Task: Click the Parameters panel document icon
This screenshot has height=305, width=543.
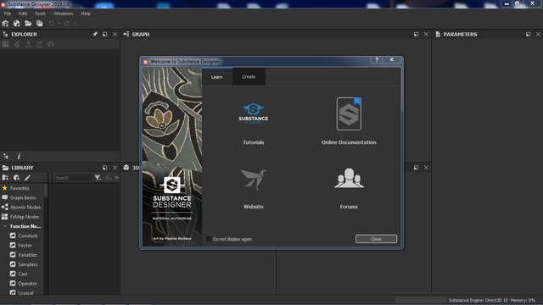Action: point(438,34)
